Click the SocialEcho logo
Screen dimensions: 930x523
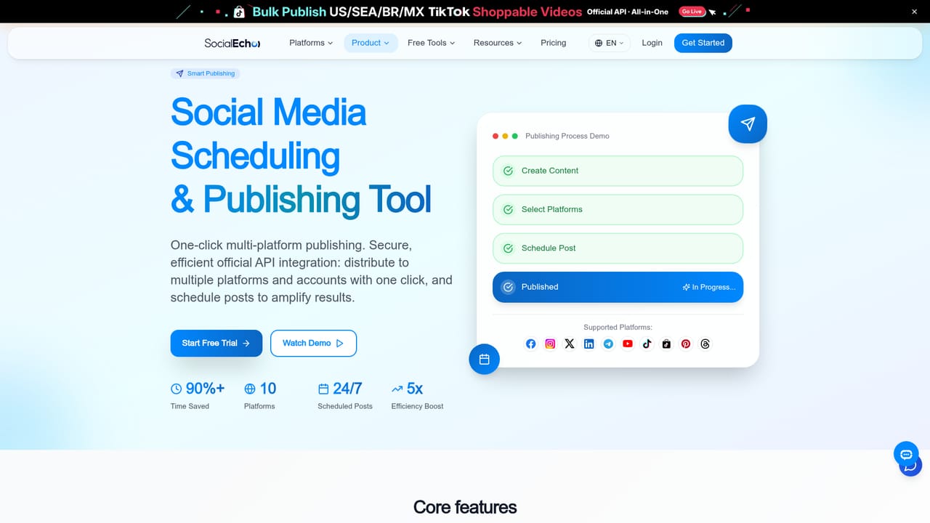click(x=232, y=43)
